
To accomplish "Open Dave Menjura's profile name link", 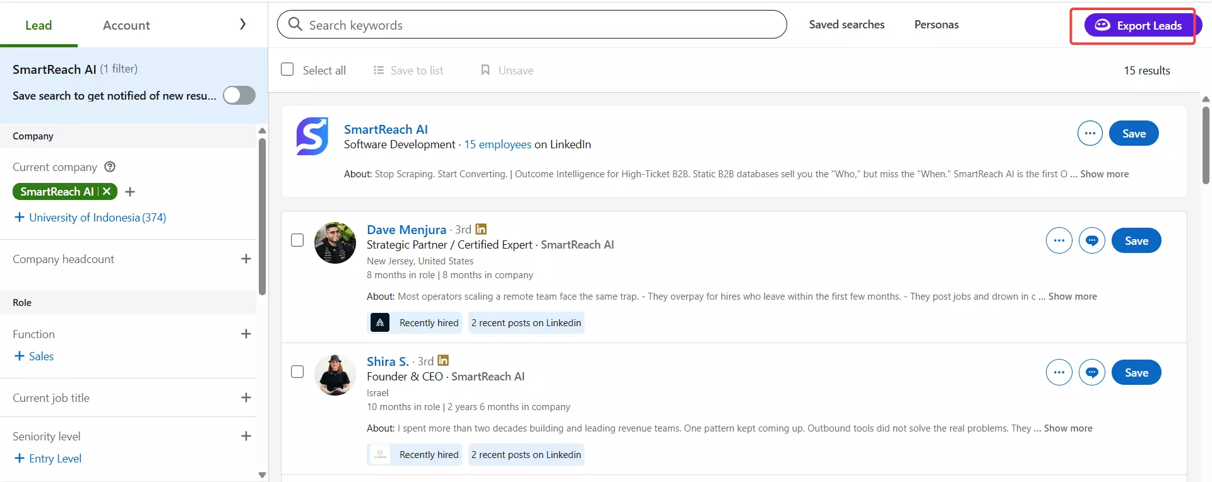I will pos(407,230).
